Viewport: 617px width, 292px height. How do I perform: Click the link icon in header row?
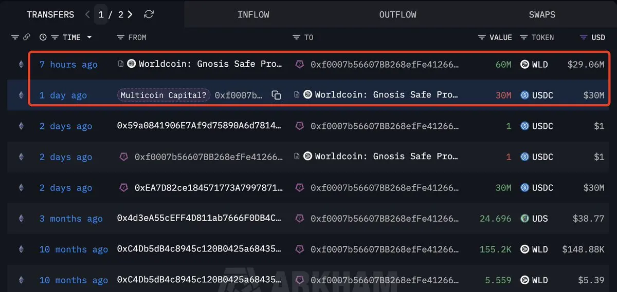tap(27, 37)
